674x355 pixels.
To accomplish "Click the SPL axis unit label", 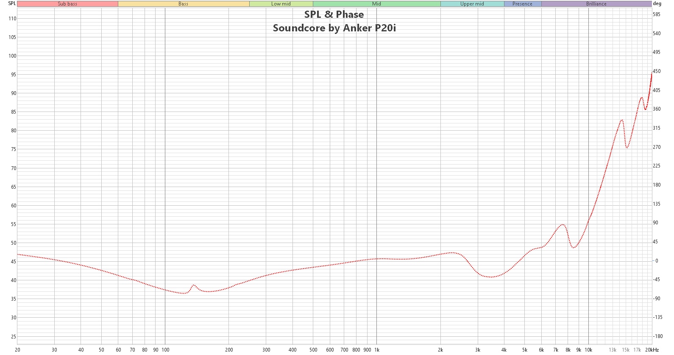I will pos(12,3).
